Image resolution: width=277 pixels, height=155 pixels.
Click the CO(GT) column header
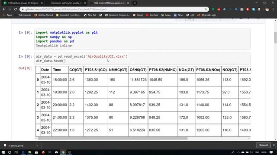point(76,70)
